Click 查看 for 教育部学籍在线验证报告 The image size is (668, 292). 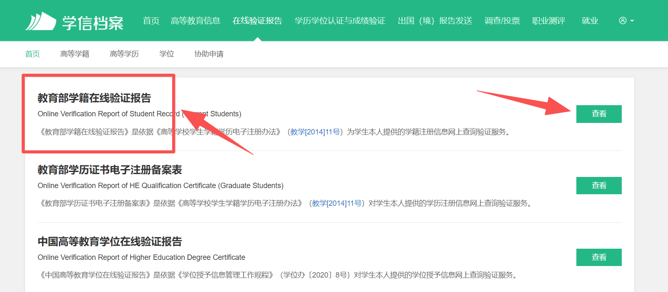(599, 114)
